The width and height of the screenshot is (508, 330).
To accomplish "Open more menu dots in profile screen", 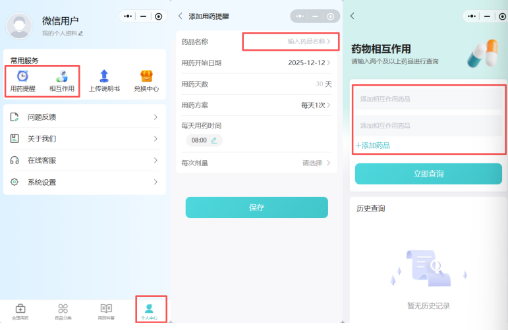I will coord(128,16).
